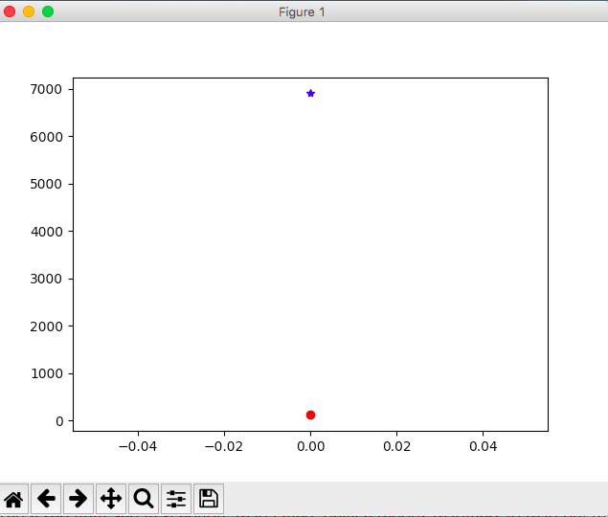Minimize the Figure 1 window
The width and height of the screenshot is (608, 517).
point(29,11)
